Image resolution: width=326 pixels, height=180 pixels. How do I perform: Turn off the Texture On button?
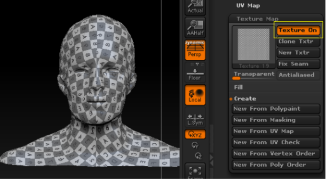[x=298, y=31]
